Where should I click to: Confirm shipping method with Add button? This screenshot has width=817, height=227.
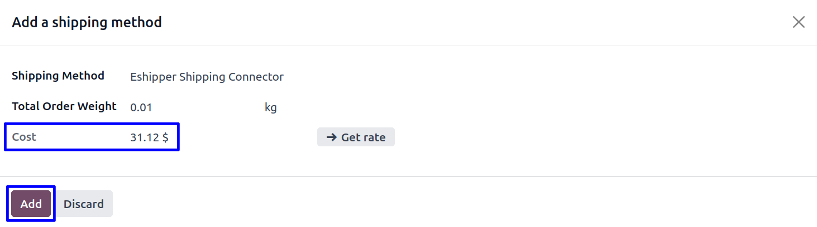tap(31, 204)
